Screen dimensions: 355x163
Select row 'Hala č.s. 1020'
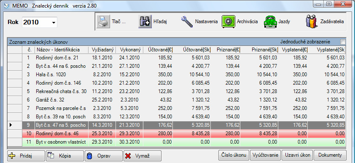(176, 75)
